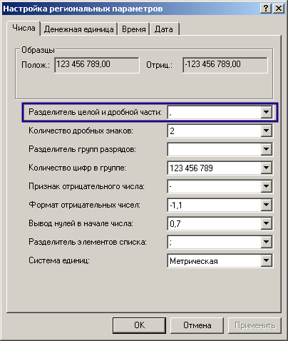Image resolution: width=288 pixels, height=341 pixels.
Task: Open Количество цифр в группе dropdown arrow
Action: pos(266,168)
